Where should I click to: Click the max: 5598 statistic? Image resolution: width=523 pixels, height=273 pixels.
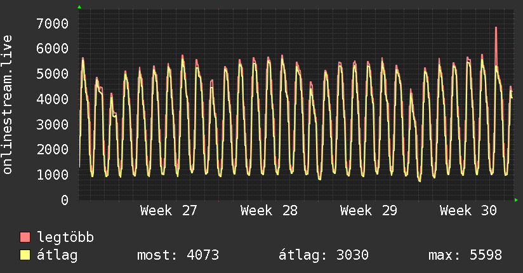point(465,255)
